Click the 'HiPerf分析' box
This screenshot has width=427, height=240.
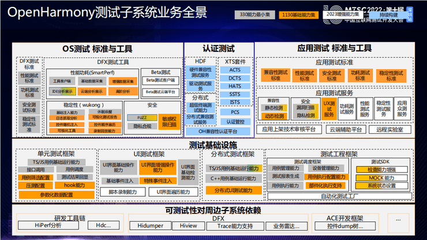48,226
